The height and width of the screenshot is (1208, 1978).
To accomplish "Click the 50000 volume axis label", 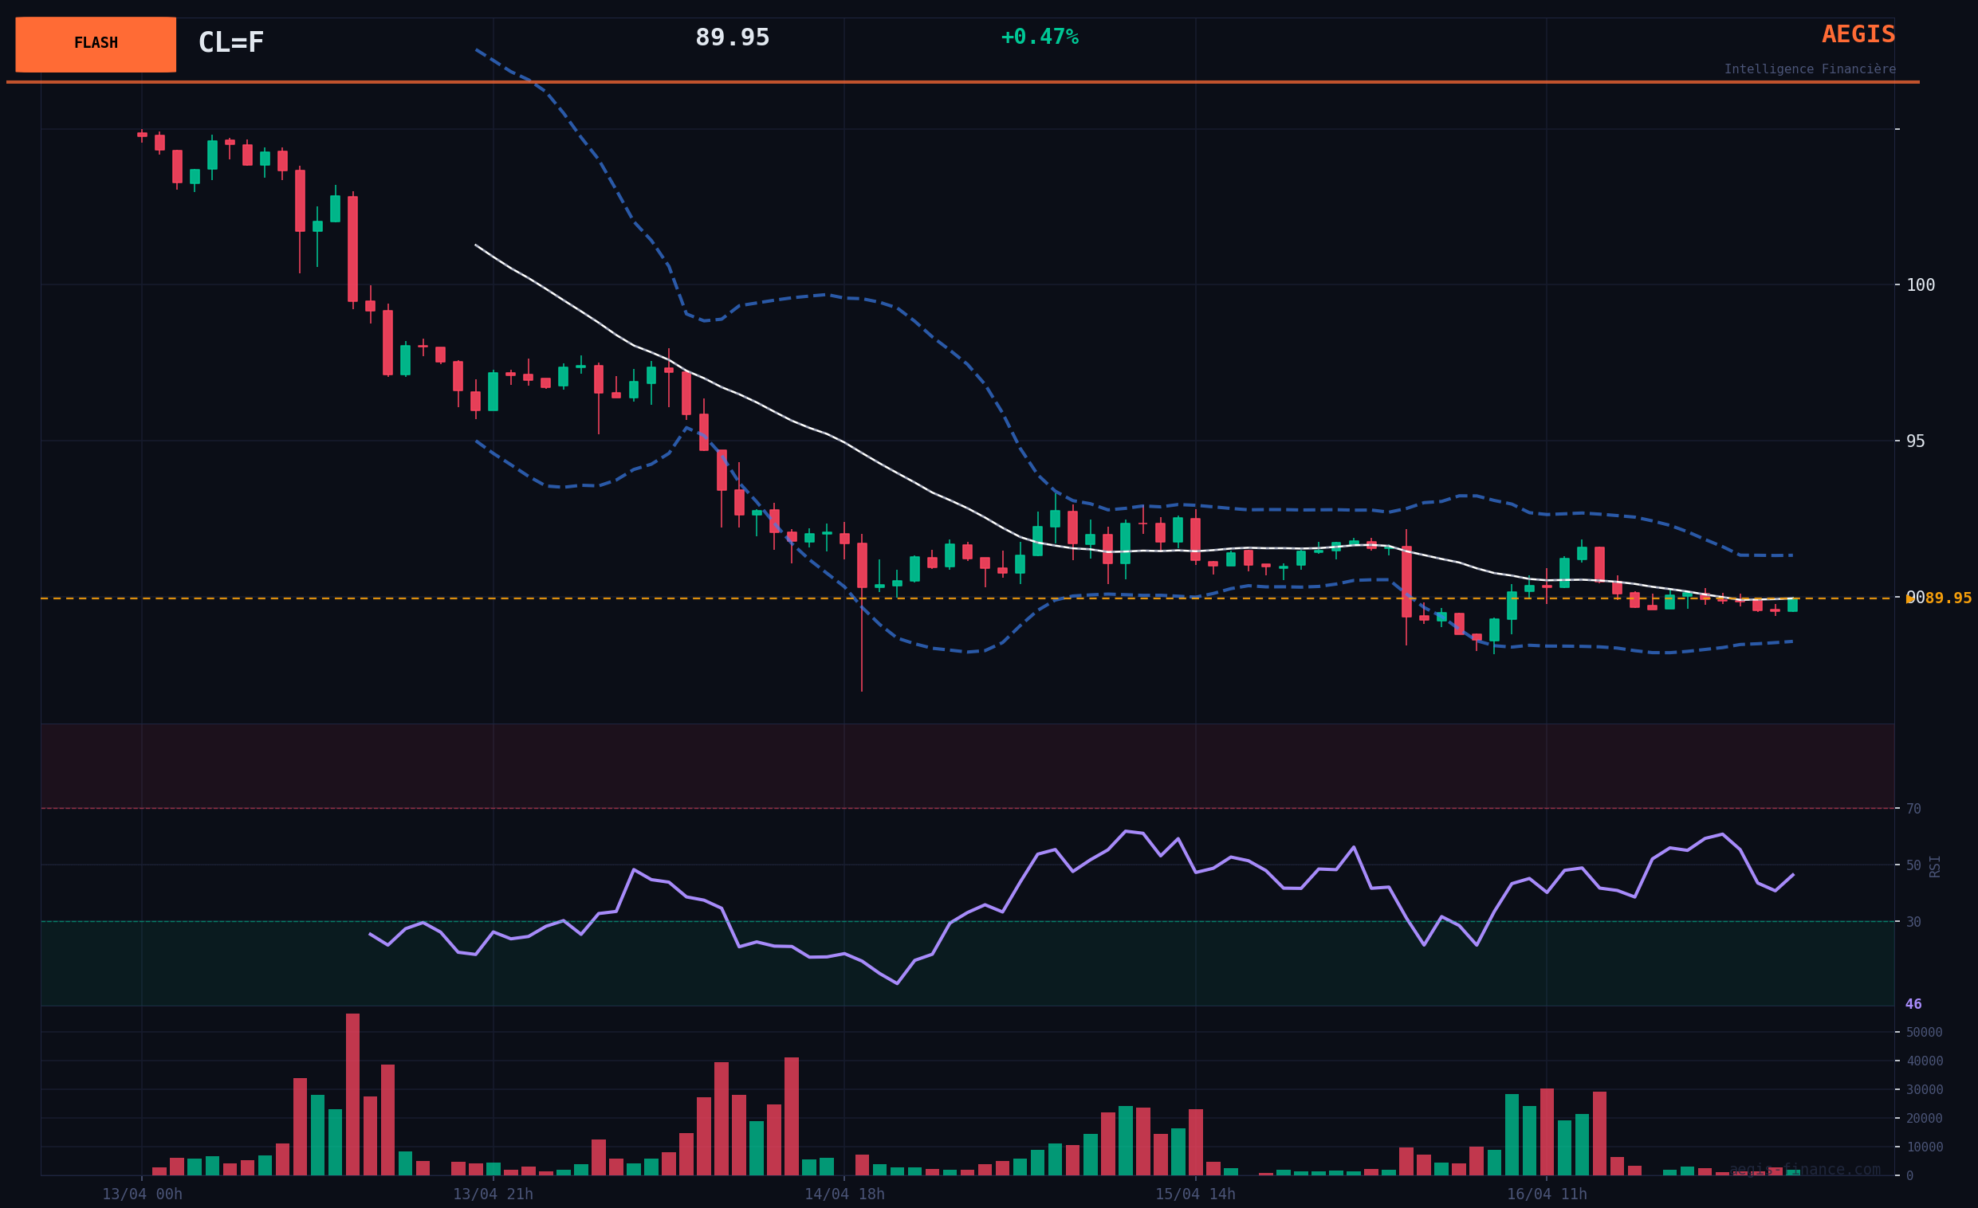I will [x=1924, y=1033].
